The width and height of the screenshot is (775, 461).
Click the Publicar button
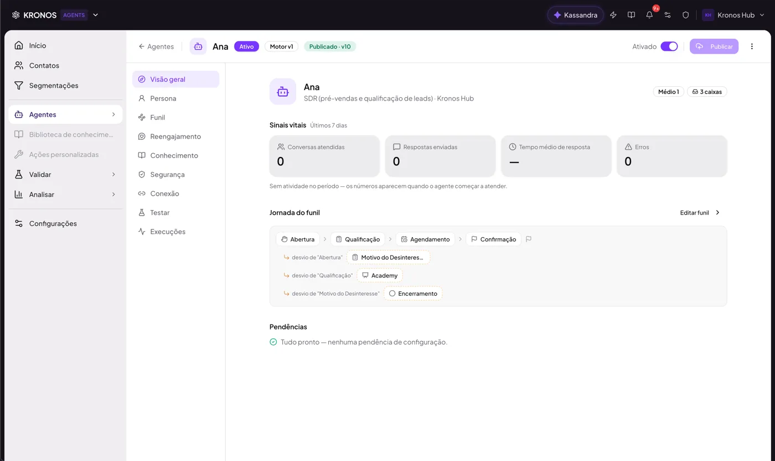714,46
